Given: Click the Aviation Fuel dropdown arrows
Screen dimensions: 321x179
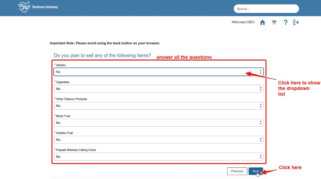Looking at the screenshot, I should click(x=261, y=140).
